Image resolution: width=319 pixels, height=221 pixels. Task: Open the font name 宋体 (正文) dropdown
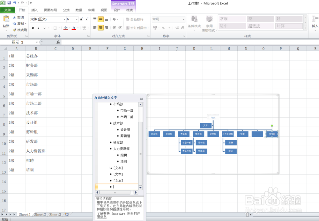[x=65, y=19]
